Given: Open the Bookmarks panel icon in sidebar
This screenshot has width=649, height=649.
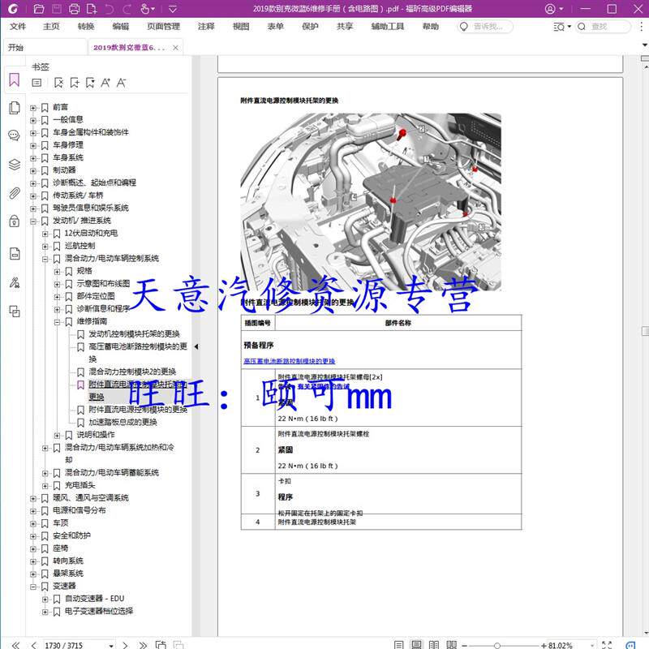Looking at the screenshot, I should coord(14,80).
